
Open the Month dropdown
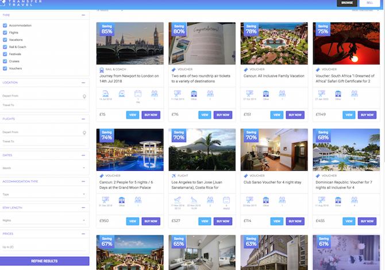(x=44, y=168)
